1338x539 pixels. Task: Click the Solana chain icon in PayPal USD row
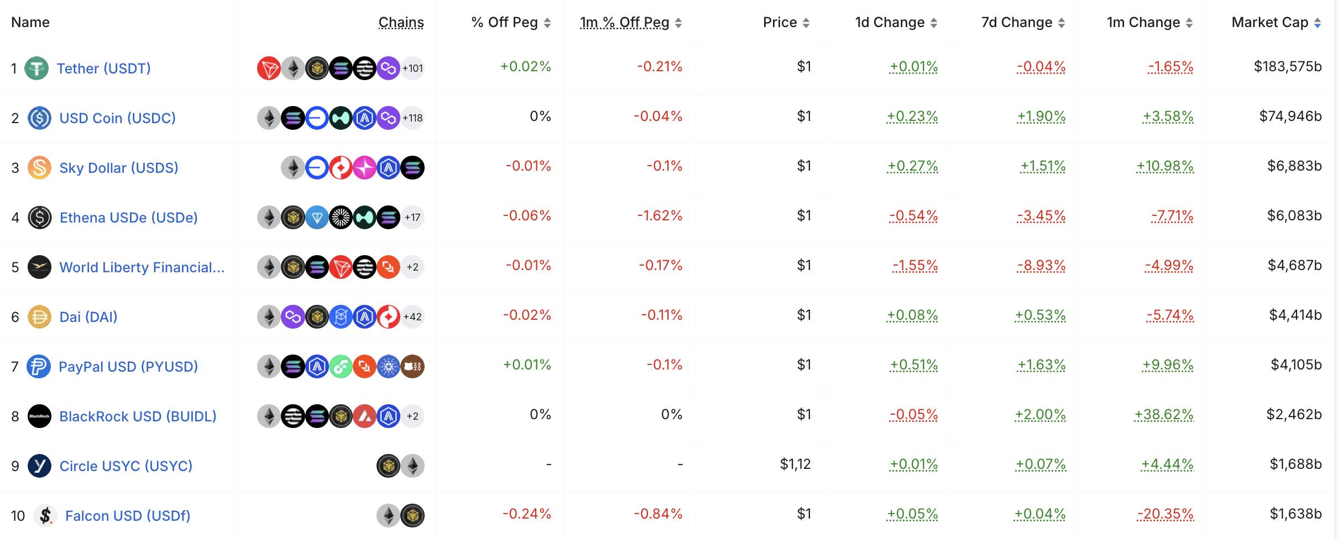293,366
